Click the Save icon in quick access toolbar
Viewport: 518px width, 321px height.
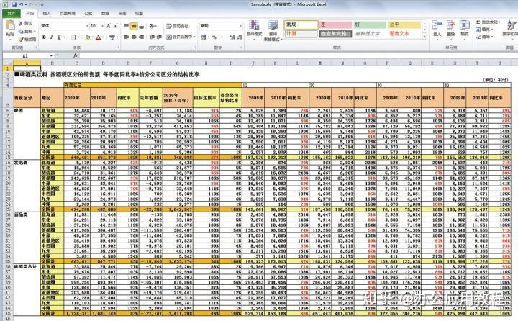click(x=14, y=4)
